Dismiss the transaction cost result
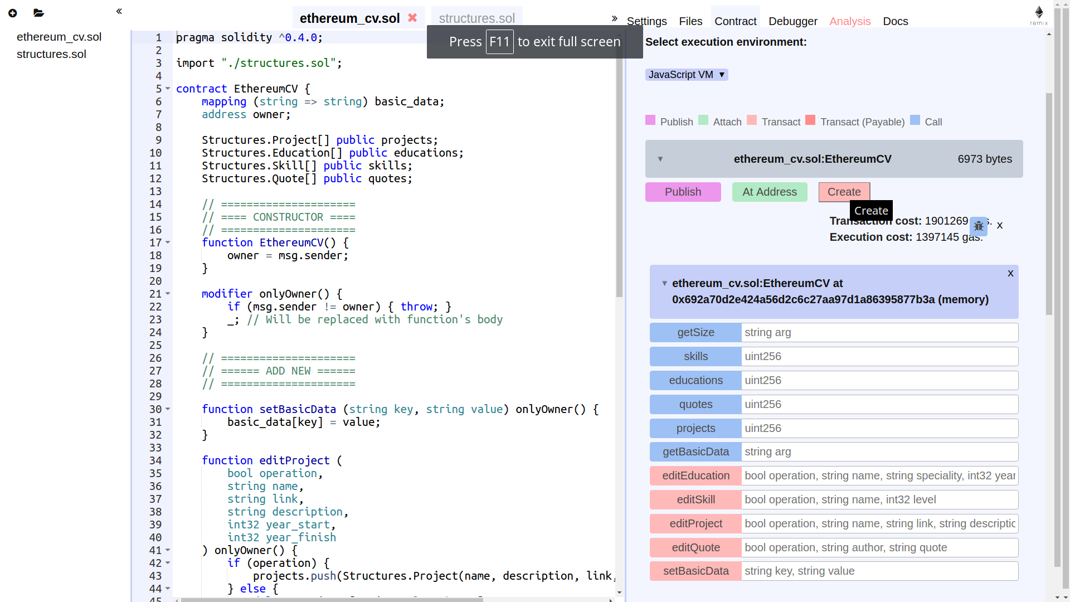Screen dimensions: 1070x602 (x=1000, y=225)
